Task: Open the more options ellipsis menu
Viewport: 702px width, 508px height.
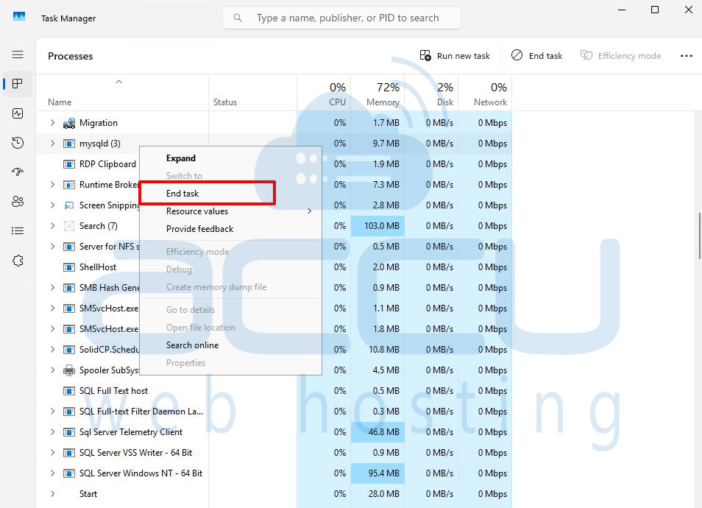Action: pyautogui.click(x=687, y=56)
